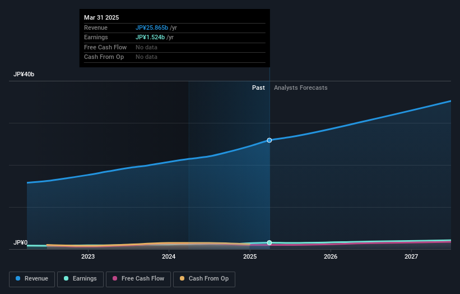Click the 2027 x-axis label

pos(411,257)
